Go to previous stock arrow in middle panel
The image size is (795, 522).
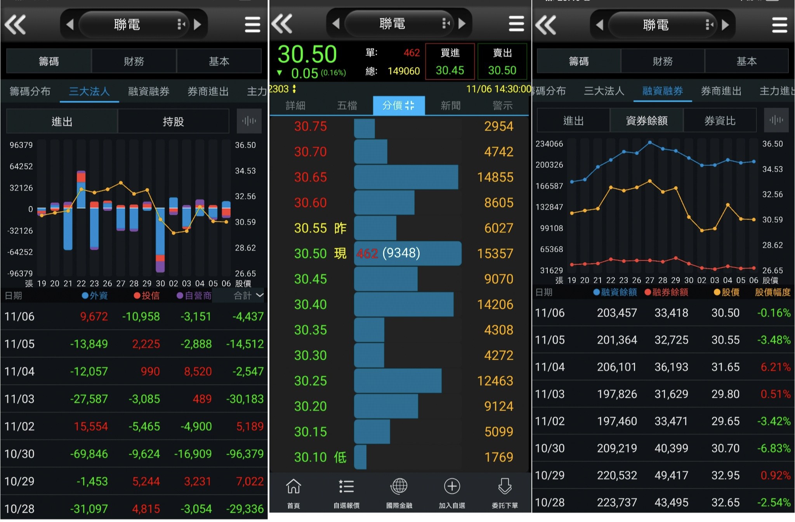[336, 24]
